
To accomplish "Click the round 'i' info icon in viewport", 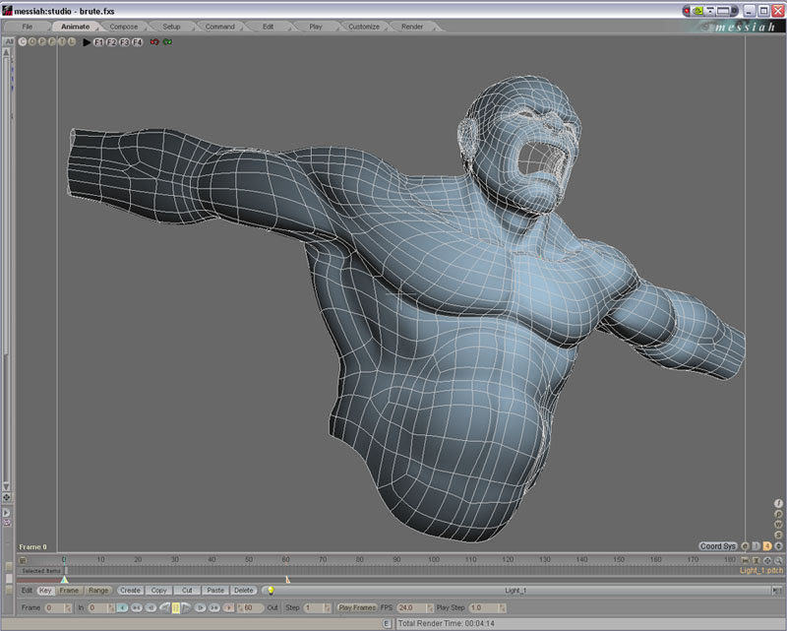I will [x=779, y=503].
